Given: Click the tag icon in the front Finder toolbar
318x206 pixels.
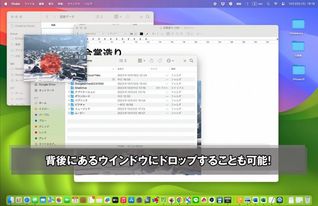Looking at the screenshot, I should point(160,61).
